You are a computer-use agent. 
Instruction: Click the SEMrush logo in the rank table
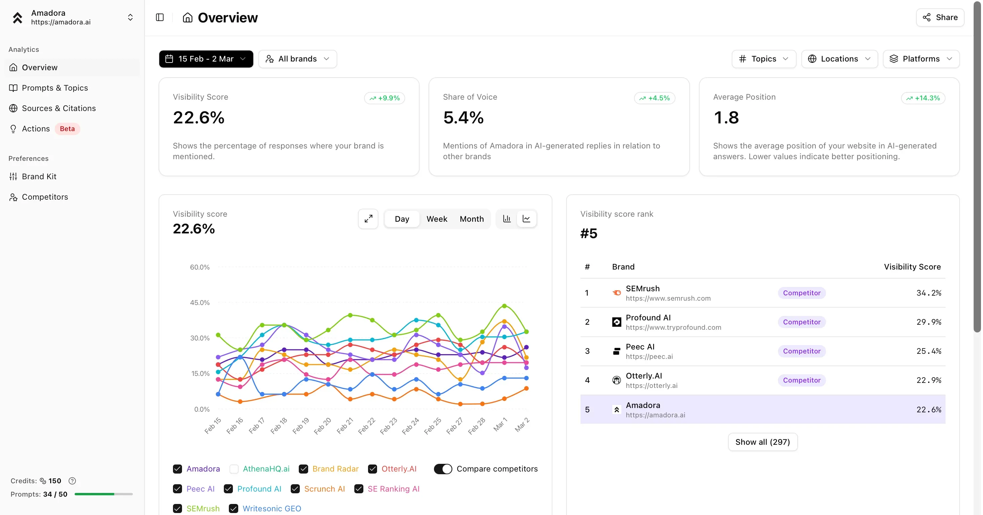coord(617,293)
